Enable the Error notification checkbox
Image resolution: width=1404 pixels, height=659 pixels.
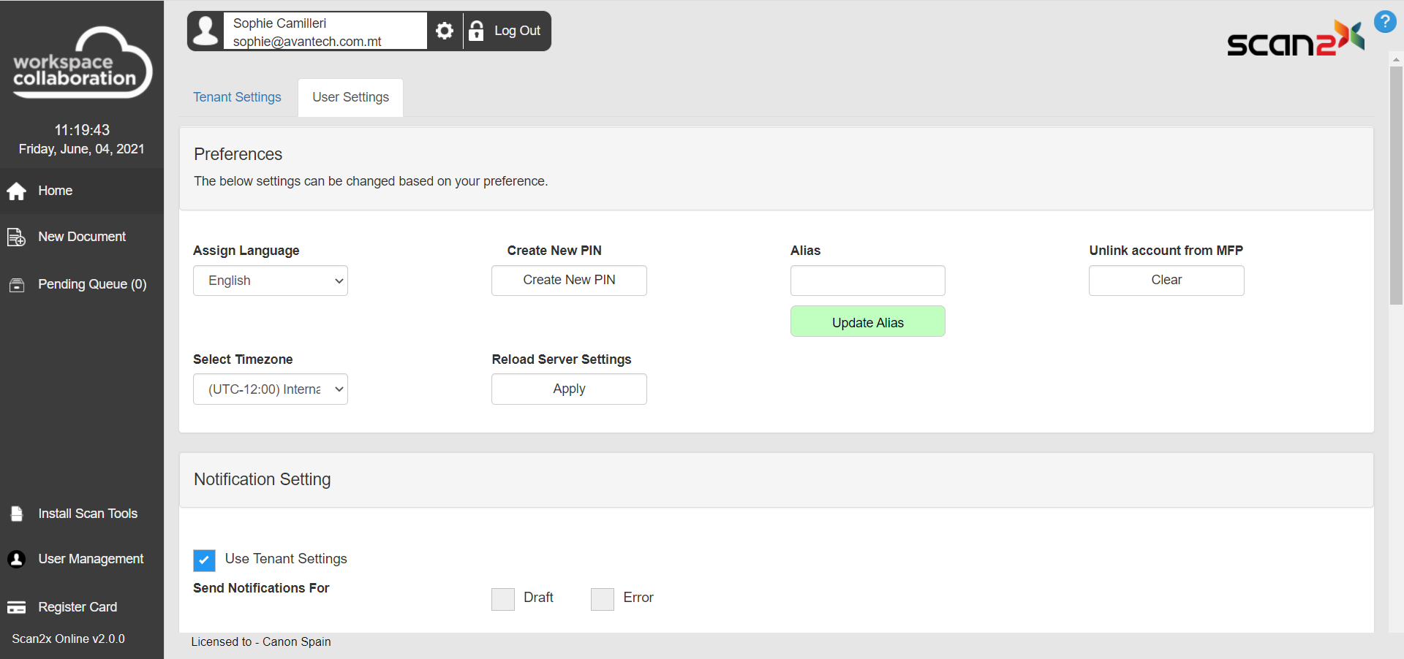tap(603, 599)
